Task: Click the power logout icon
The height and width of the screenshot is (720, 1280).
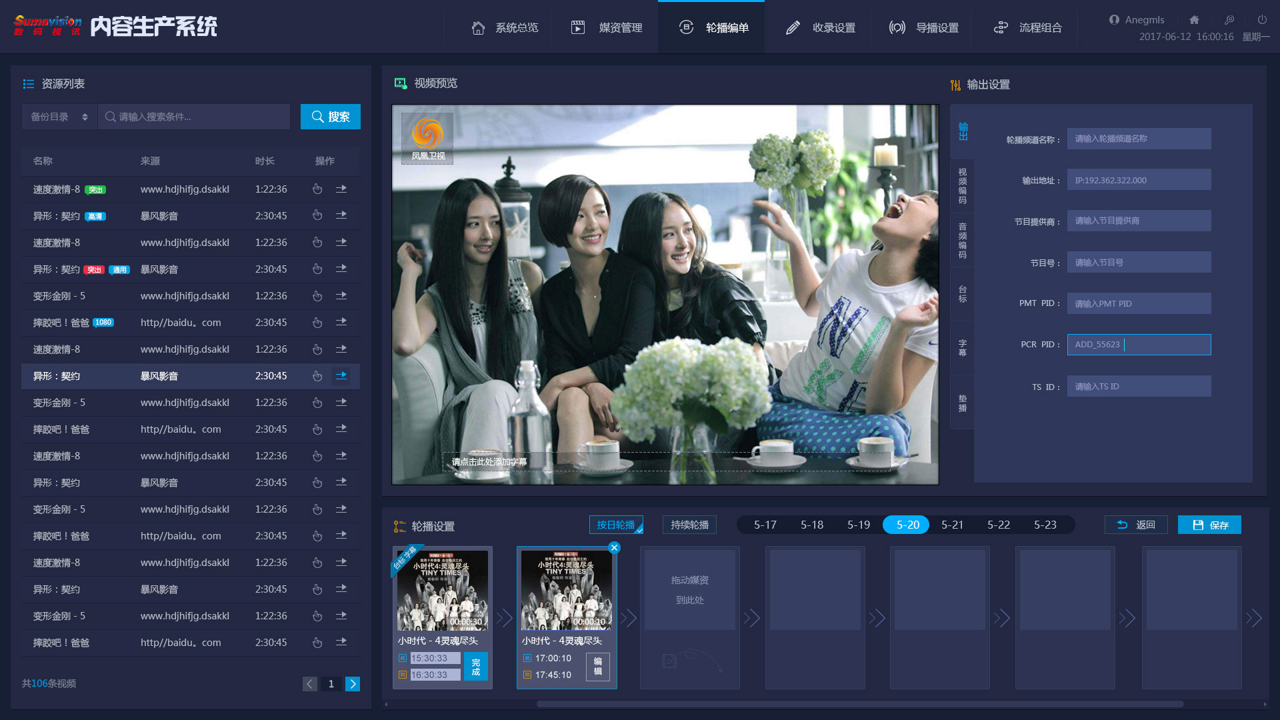Action: pos(1262,20)
